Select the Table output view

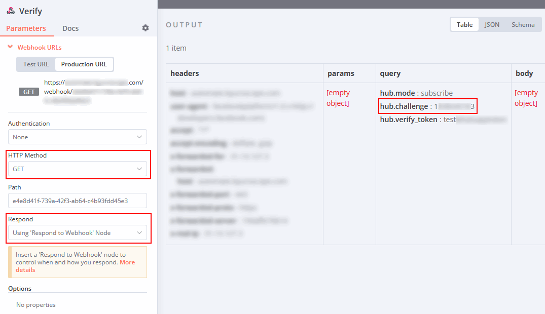click(464, 24)
